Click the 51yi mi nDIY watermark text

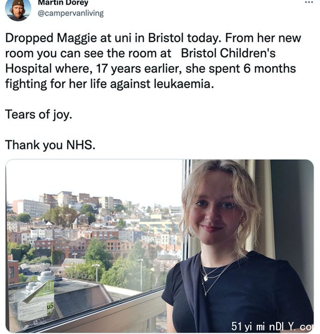click(x=272, y=326)
